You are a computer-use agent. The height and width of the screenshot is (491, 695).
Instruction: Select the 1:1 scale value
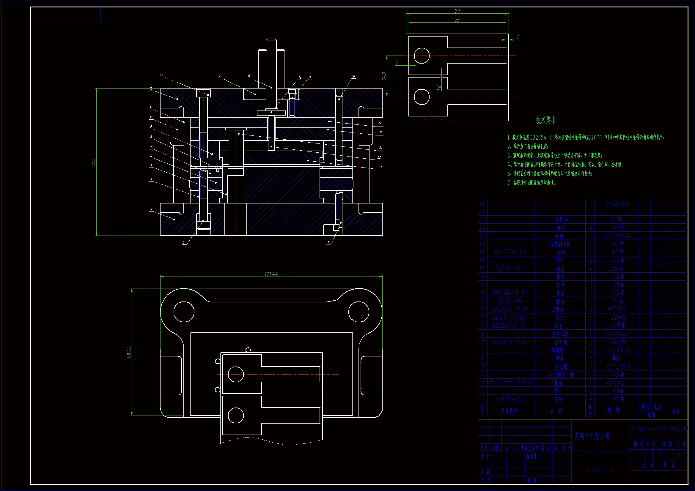(680, 456)
